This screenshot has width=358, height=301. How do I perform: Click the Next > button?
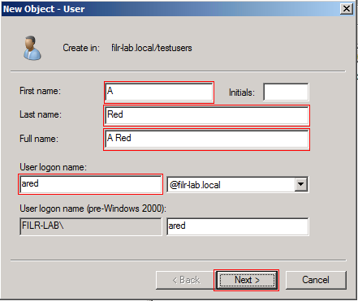coord(247,280)
